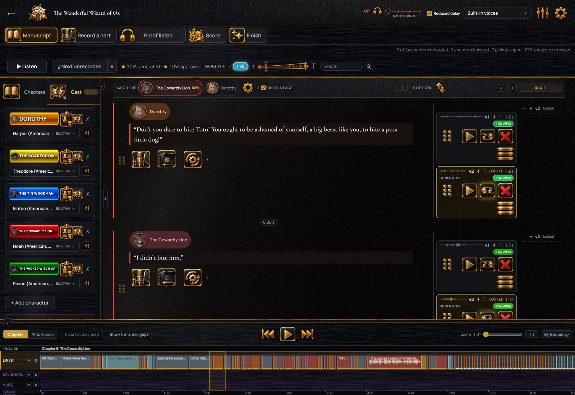Open Harper voice dropdown for Dorothy
The image size is (575, 395).
coord(43,133)
